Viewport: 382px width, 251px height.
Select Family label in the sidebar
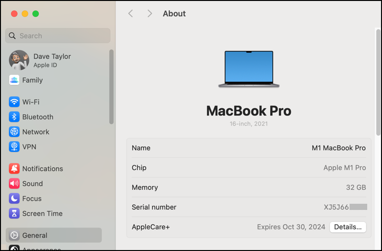pyautogui.click(x=32, y=80)
